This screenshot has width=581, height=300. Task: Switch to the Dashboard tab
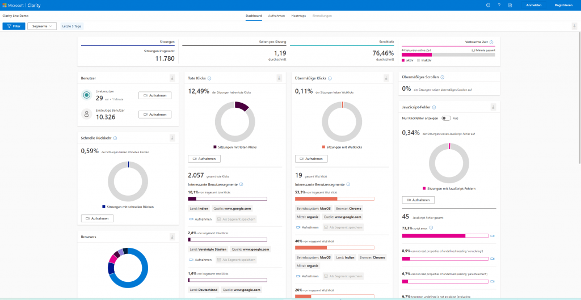point(254,16)
